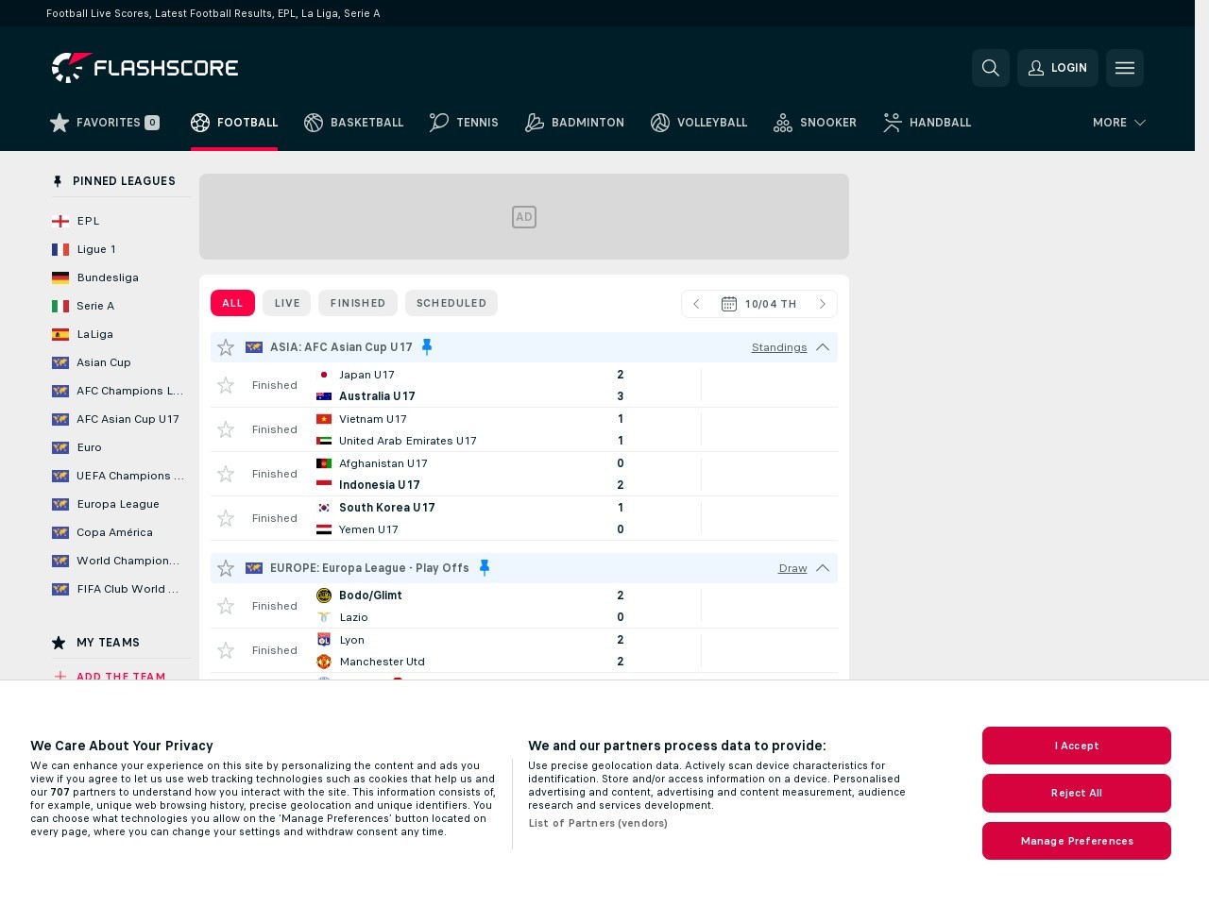Favorite the AFC Asian Cup U17 league star
1209x906 pixels.
(x=226, y=347)
